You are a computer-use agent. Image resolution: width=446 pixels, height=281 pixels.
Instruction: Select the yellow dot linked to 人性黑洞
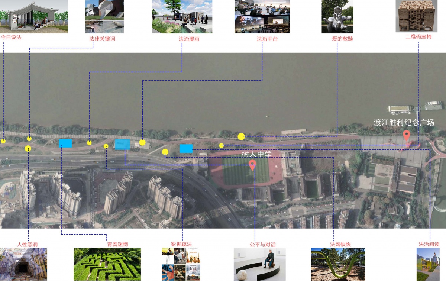(x=28, y=149)
